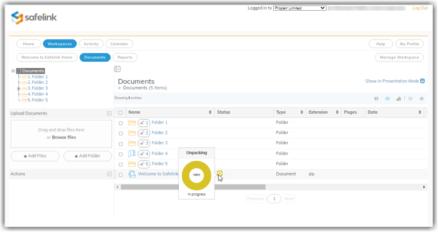Click the permissions users icon in toolbar
Image resolution: width=438 pixels, height=232 pixels.
(399, 99)
